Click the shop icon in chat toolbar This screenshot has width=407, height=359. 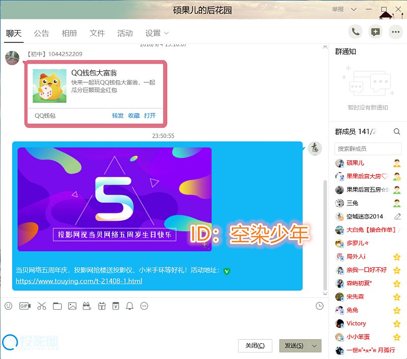[87, 306]
